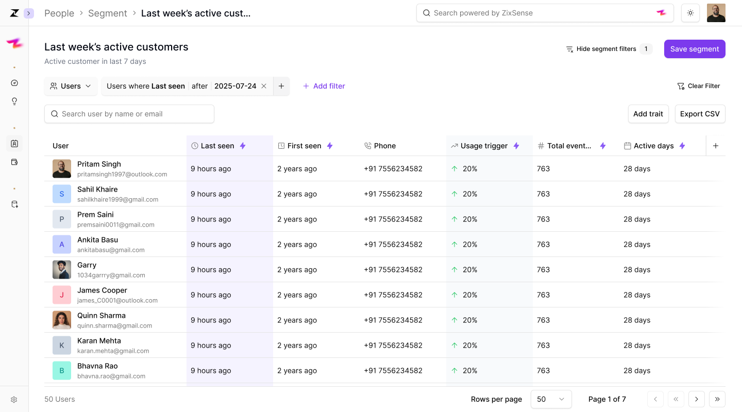The height and width of the screenshot is (412, 742).
Task: Save the current segment
Action: 695,48
